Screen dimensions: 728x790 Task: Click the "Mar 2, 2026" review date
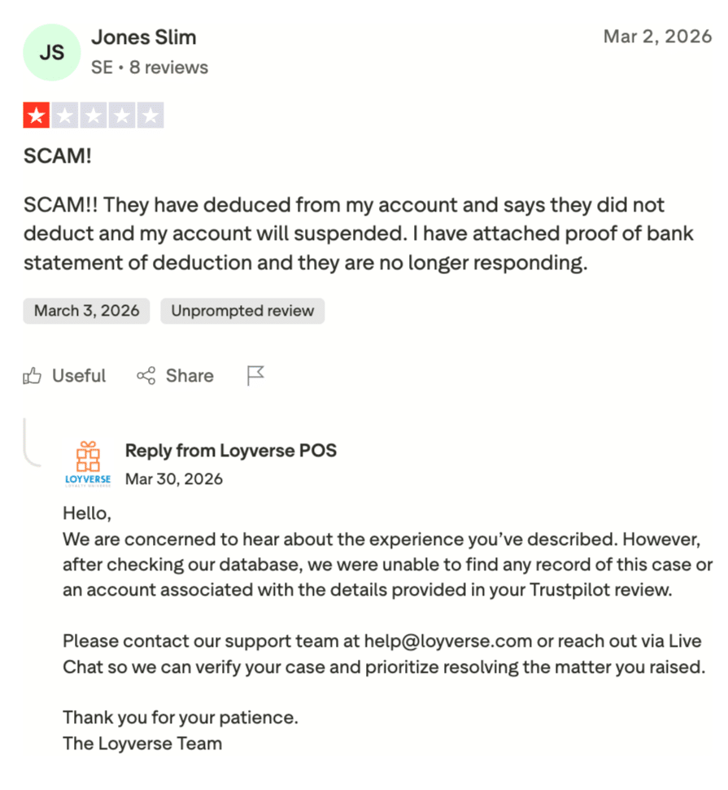[657, 37]
